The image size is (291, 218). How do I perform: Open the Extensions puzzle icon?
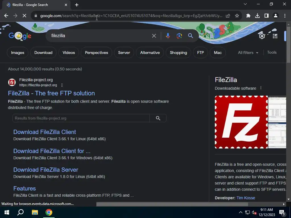[x=248, y=16]
